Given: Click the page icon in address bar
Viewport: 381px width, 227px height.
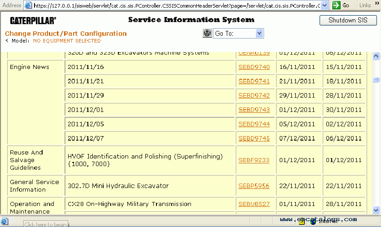Looking at the screenshot, I should pyautogui.click(x=28, y=5).
